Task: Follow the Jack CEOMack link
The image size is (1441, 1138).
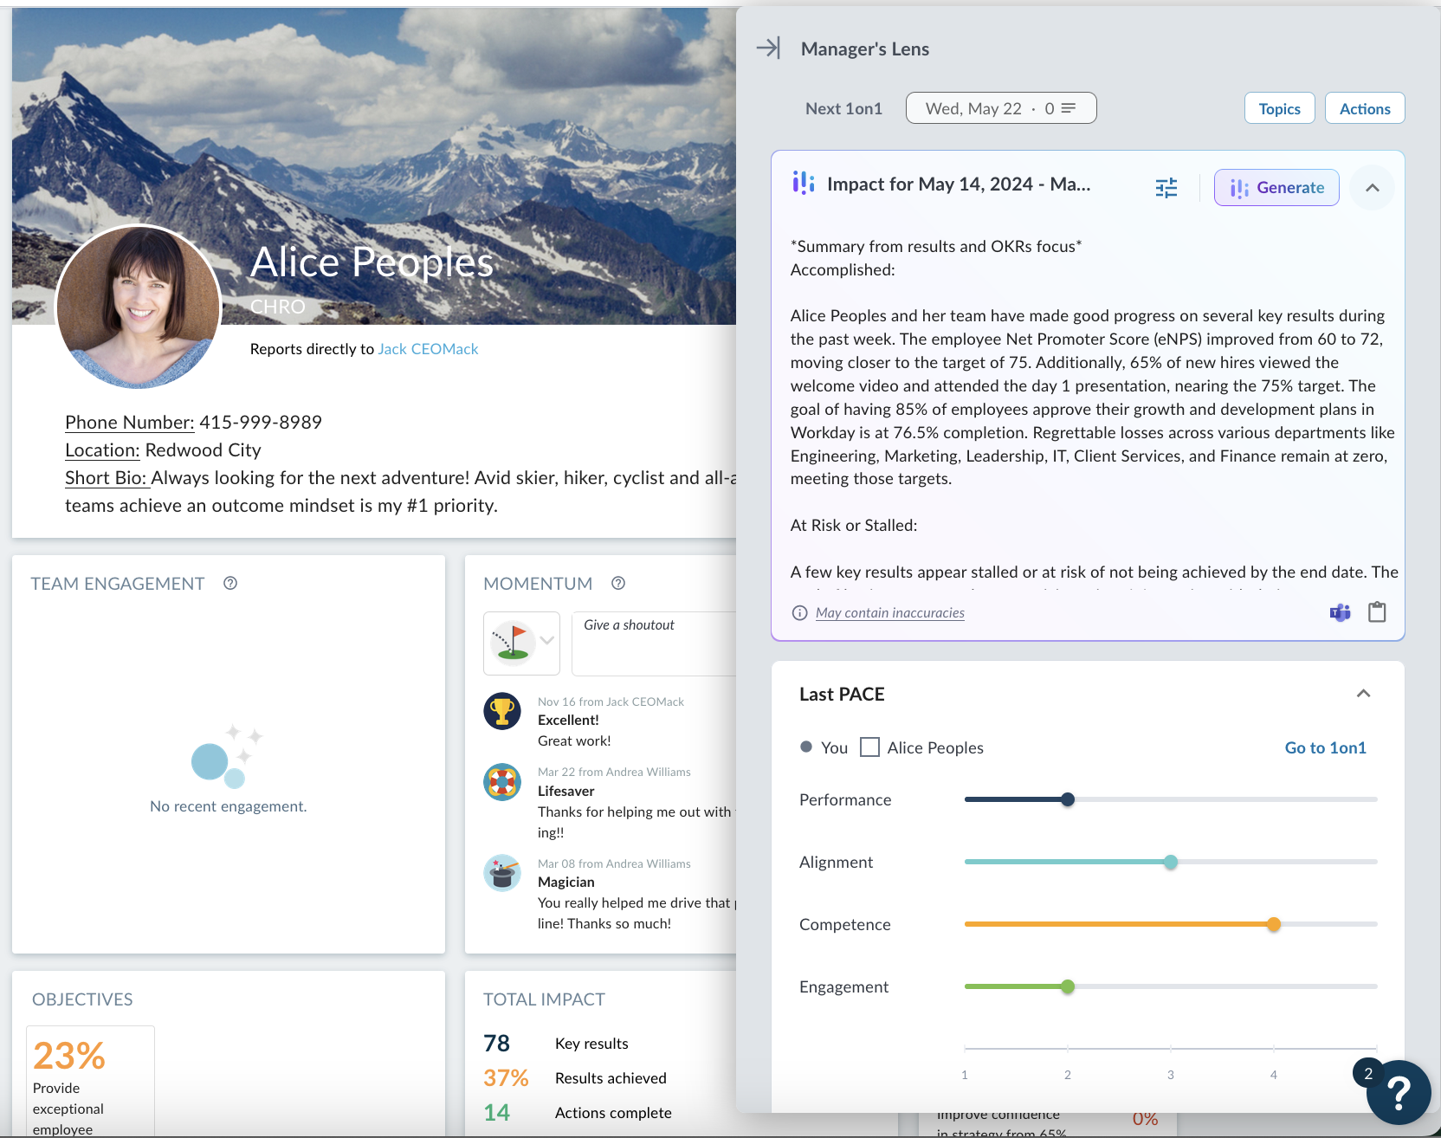Action: [428, 349]
